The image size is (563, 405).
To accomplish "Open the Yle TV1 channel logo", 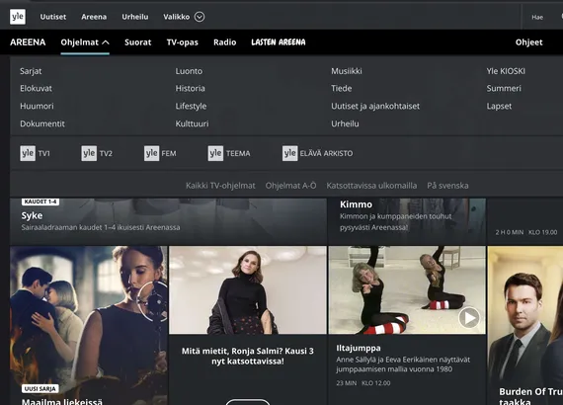I will [35, 153].
